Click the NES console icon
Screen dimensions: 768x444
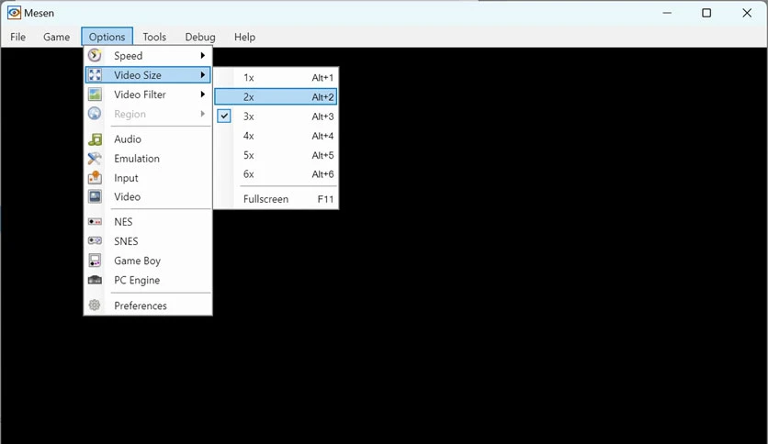point(95,221)
